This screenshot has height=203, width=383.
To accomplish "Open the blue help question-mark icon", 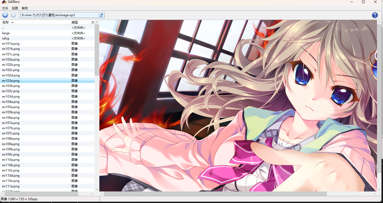I will pyautogui.click(x=375, y=15).
